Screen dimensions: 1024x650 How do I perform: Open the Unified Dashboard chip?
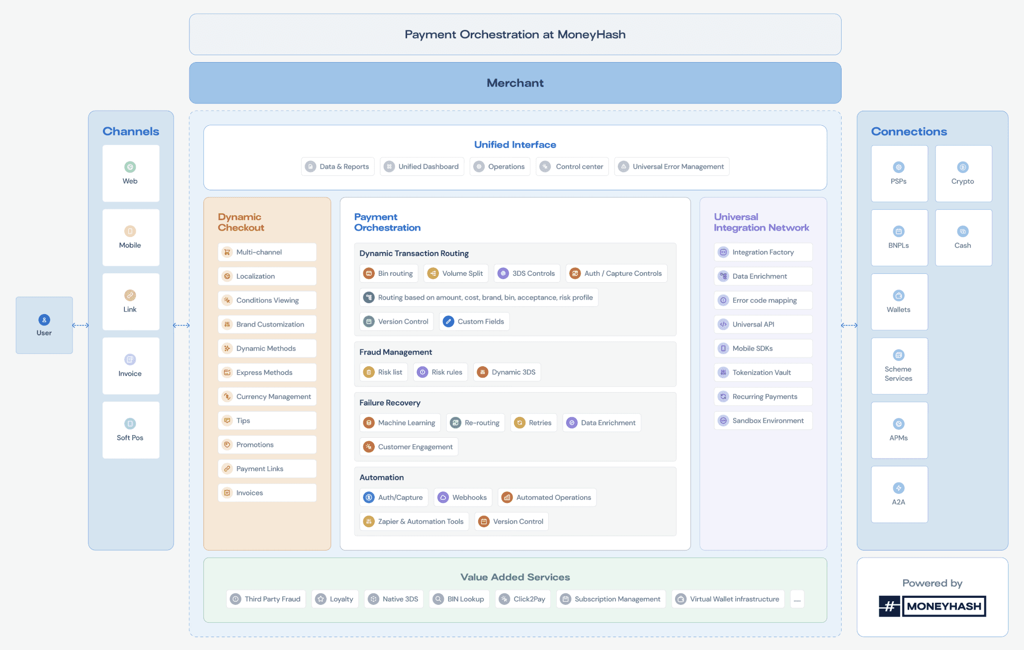tap(423, 166)
